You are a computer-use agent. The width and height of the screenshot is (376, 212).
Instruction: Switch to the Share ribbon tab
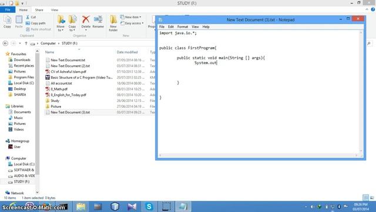click(x=39, y=10)
